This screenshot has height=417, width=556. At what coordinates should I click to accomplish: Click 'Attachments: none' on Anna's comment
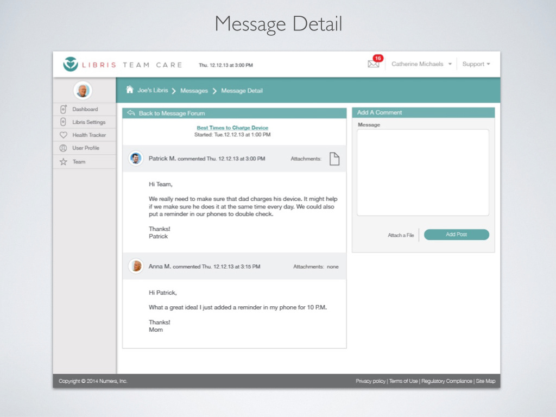pos(315,267)
